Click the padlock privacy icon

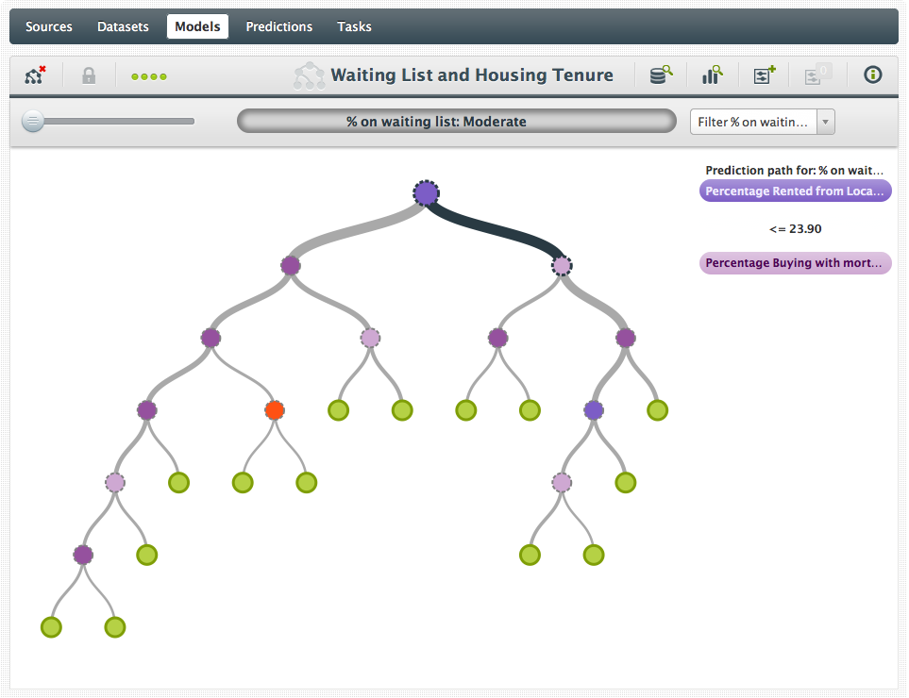pyautogui.click(x=89, y=75)
